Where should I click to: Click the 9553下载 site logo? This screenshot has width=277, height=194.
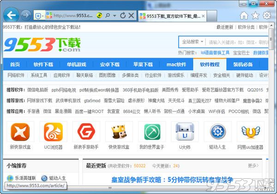pos(42,44)
